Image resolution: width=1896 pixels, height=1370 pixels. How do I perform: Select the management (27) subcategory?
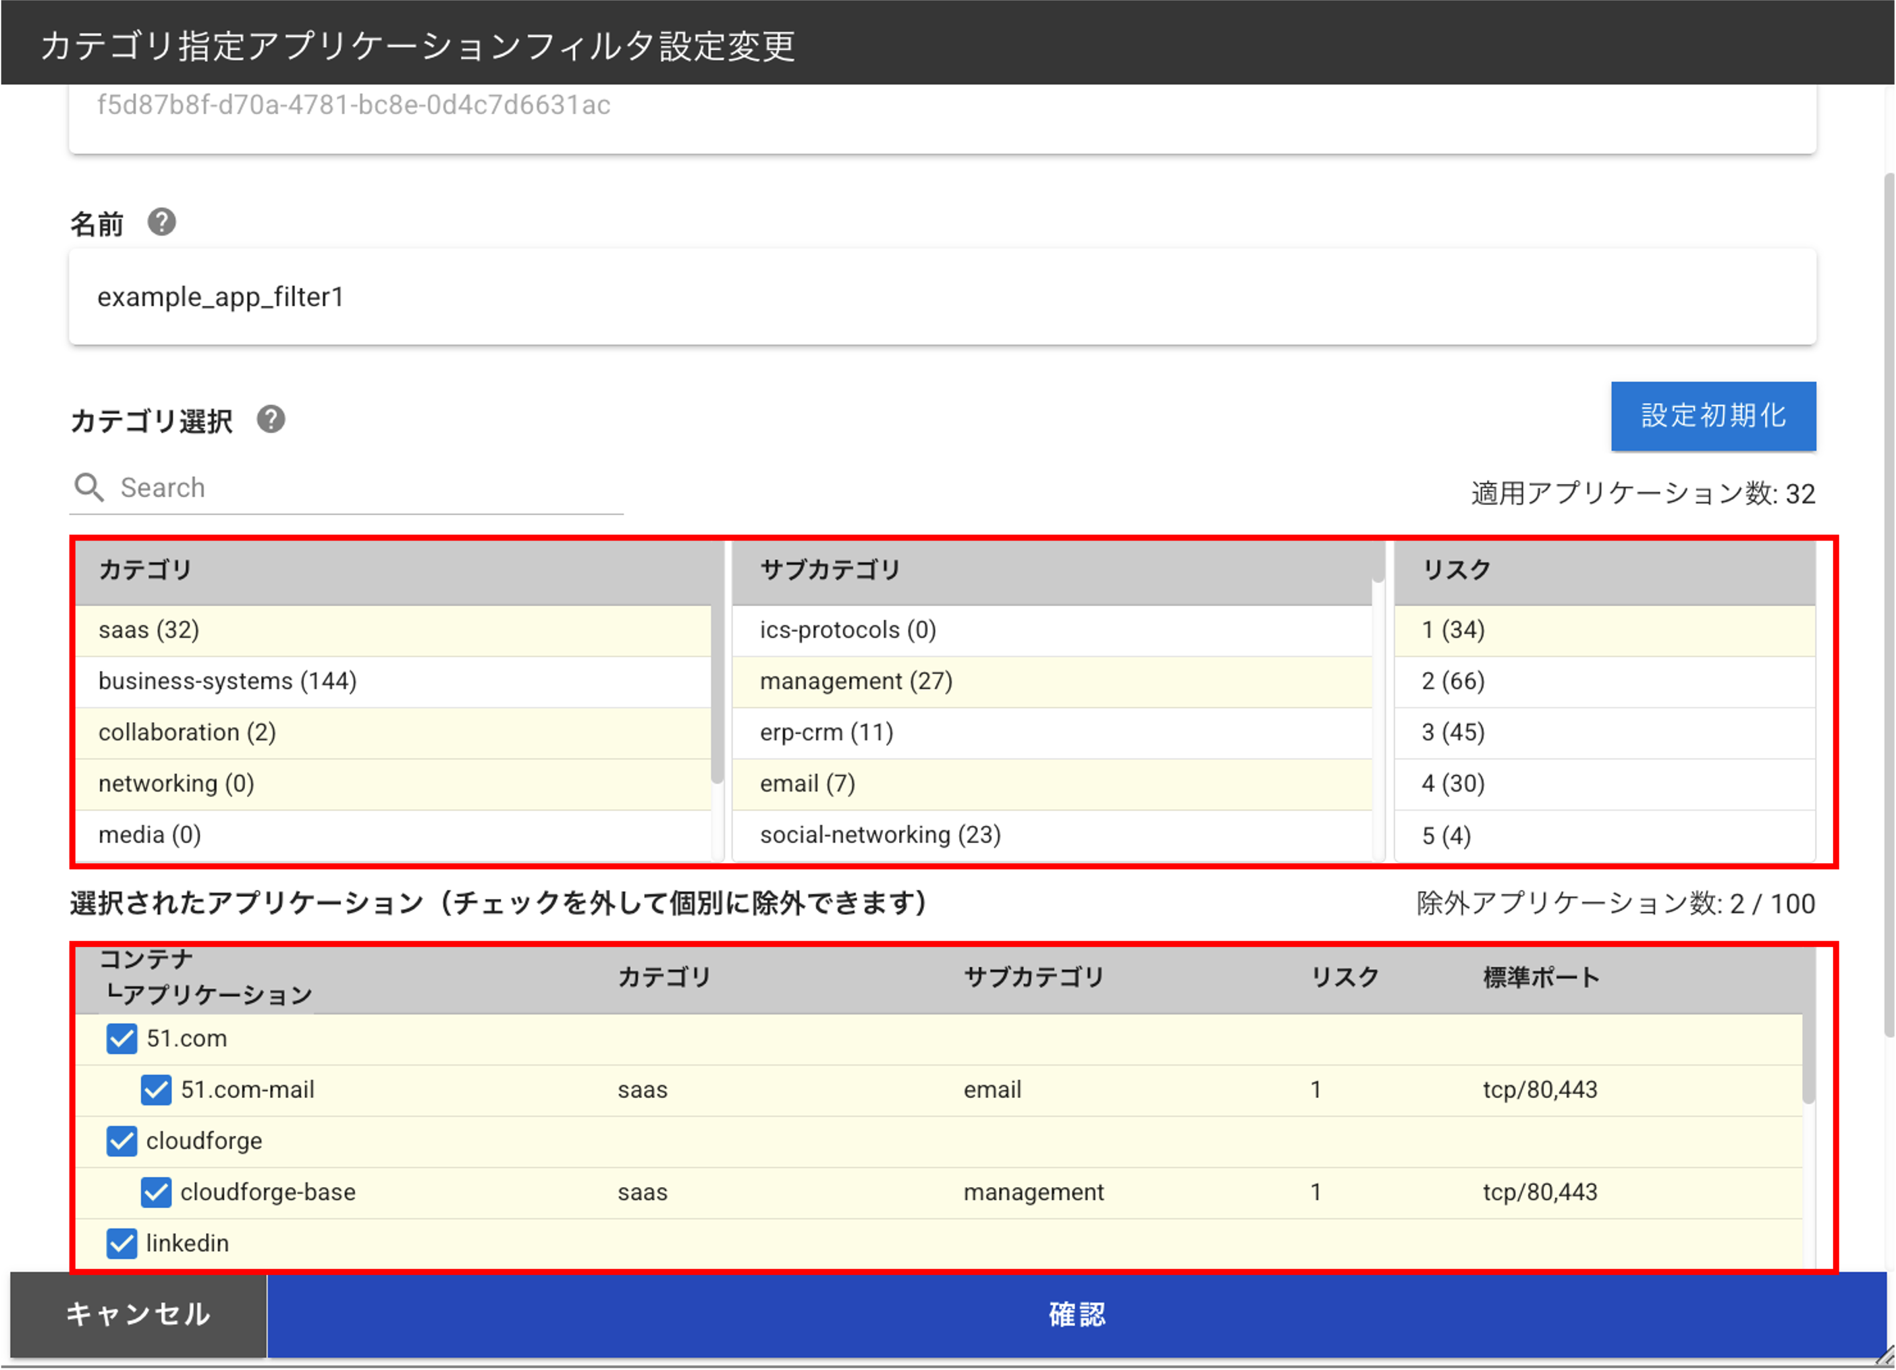coord(1052,681)
